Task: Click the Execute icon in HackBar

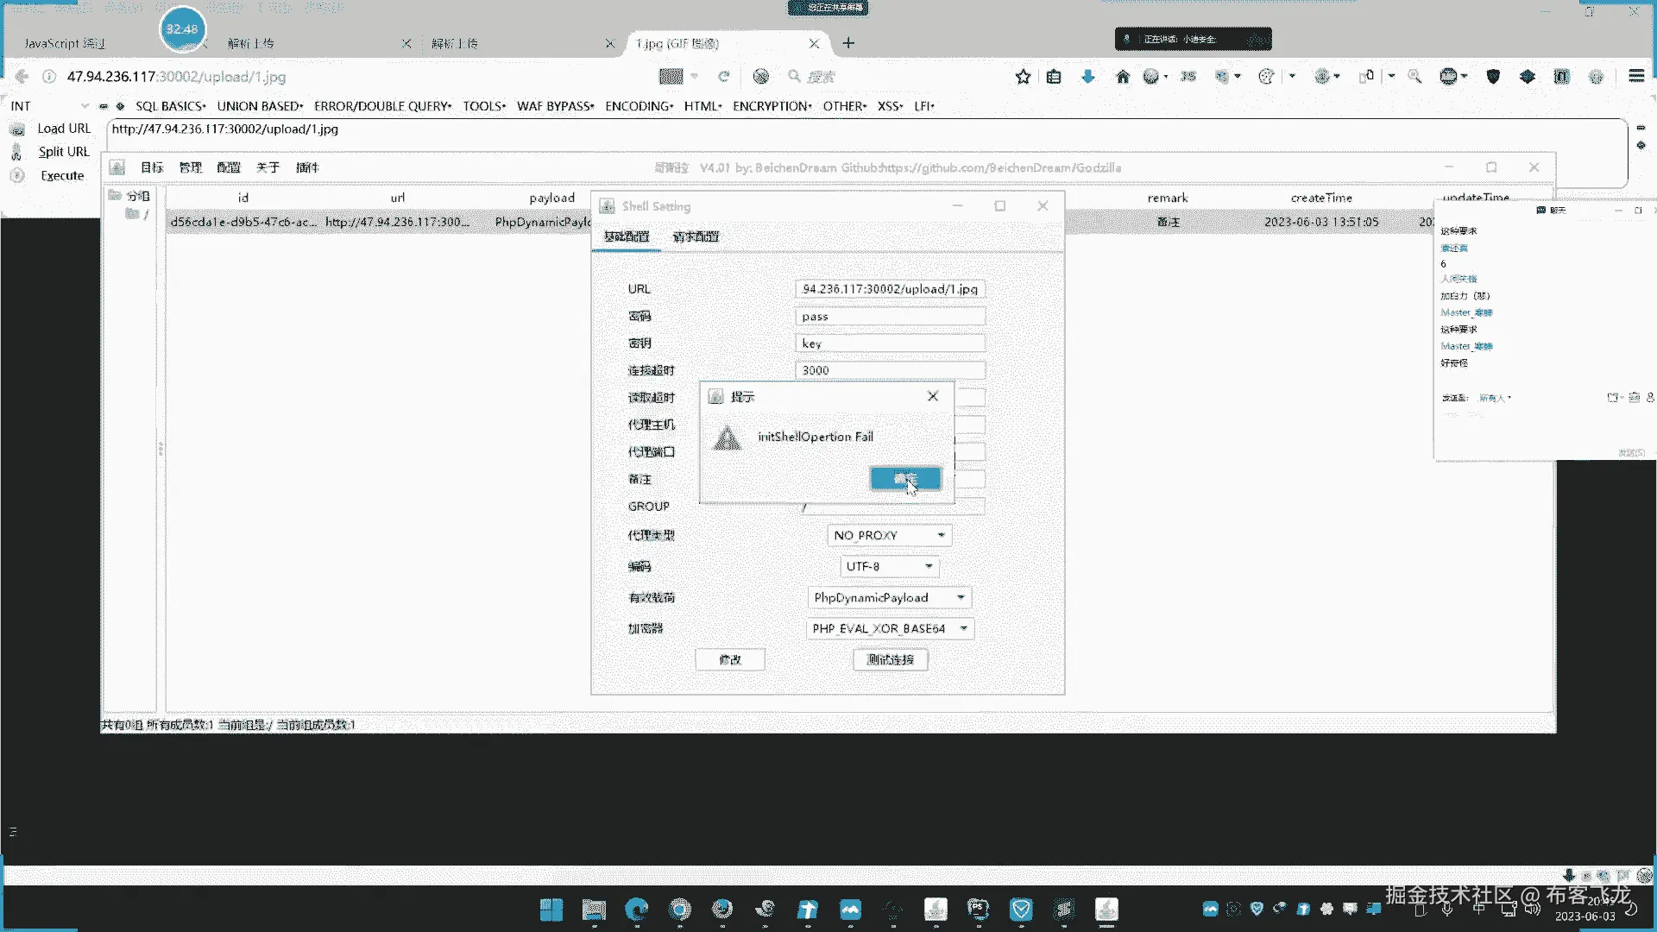Action: pyautogui.click(x=17, y=175)
